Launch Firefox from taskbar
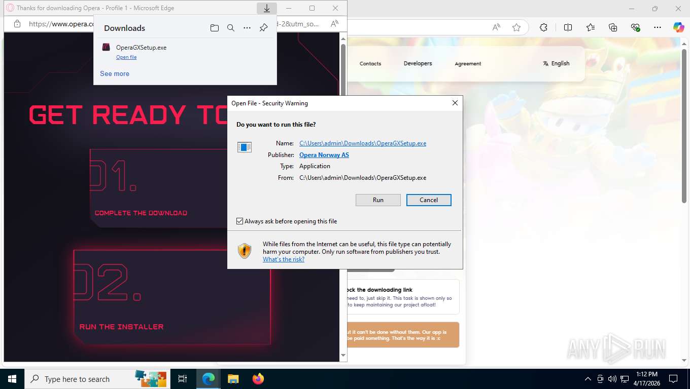Image resolution: width=690 pixels, height=389 pixels. 258,379
